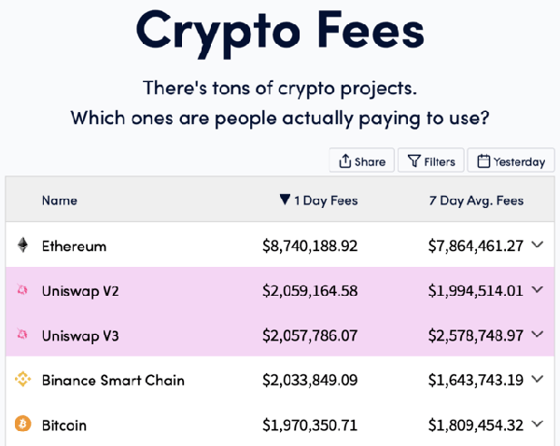The width and height of the screenshot is (560, 446).
Task: Sort by 7 Day Avg. Fees column
Action: click(x=475, y=201)
